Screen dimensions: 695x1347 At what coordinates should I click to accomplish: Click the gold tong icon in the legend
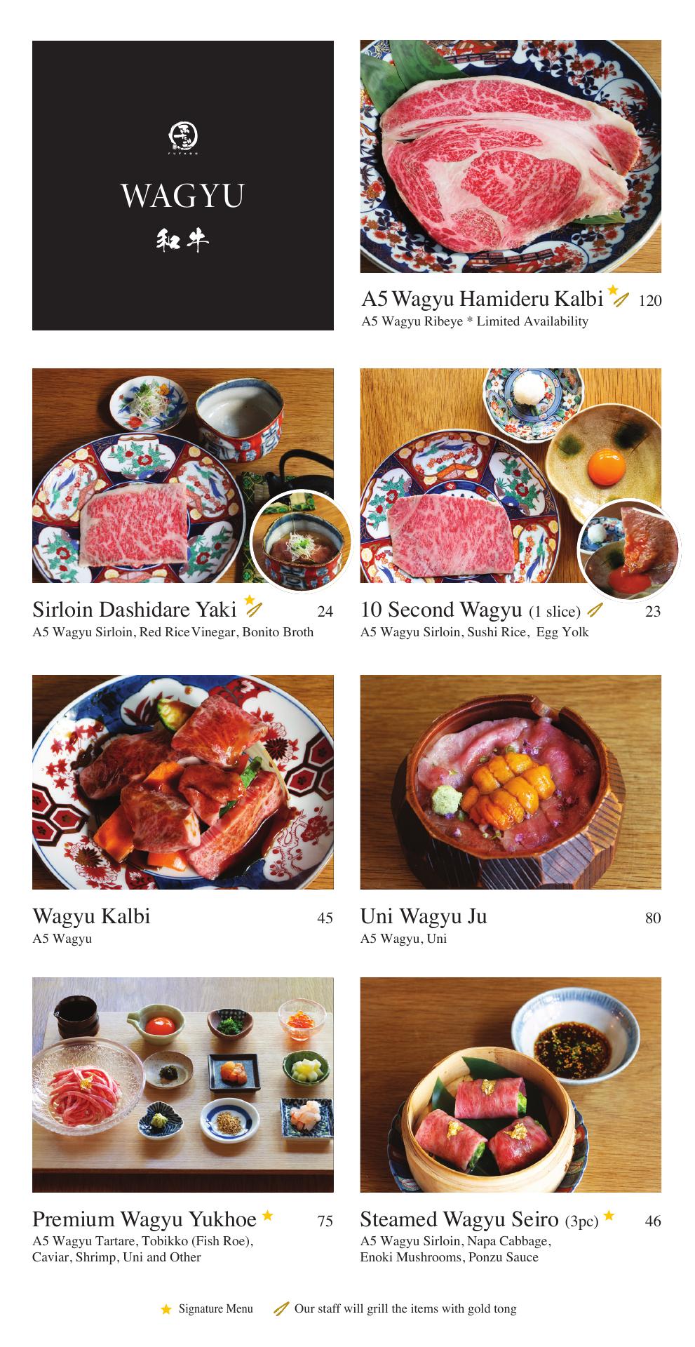click(x=281, y=1309)
